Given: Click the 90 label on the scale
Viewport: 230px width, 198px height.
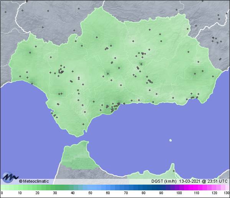Looking at the screenshot, I should (x=161, y=193).
